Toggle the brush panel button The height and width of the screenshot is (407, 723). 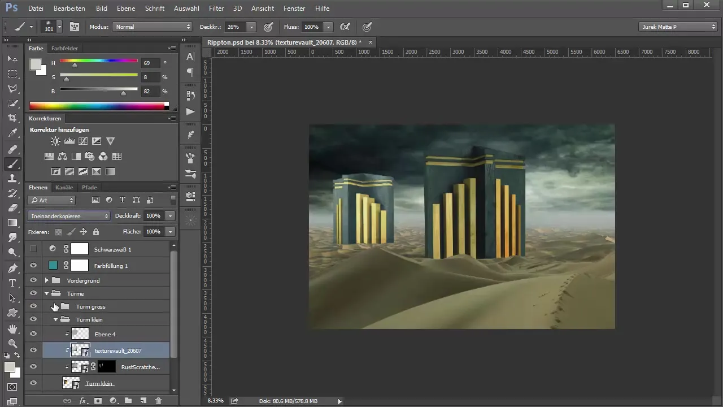coord(74,27)
